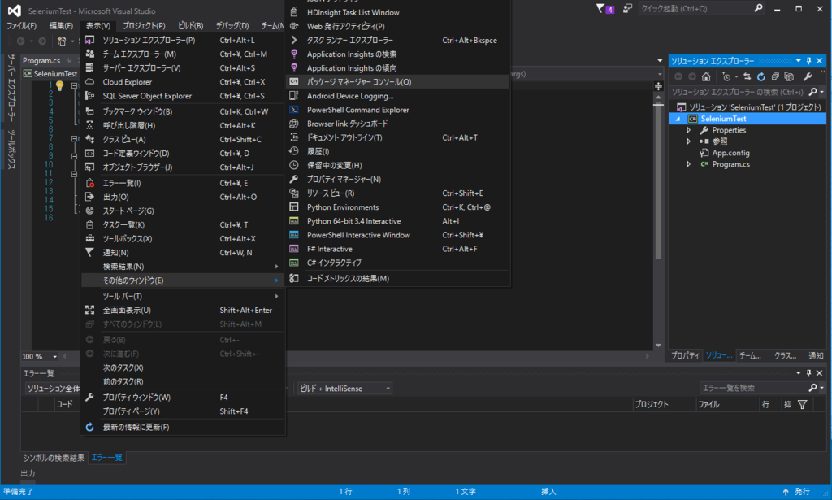Switch to the Properties panel tab
Viewport: 832px width, 500px height.
(x=685, y=355)
